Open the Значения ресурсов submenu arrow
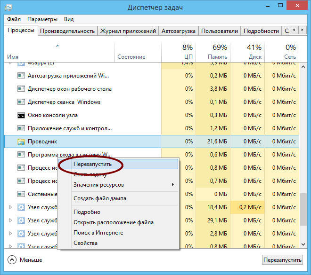The width and height of the screenshot is (311, 275). click(173, 185)
